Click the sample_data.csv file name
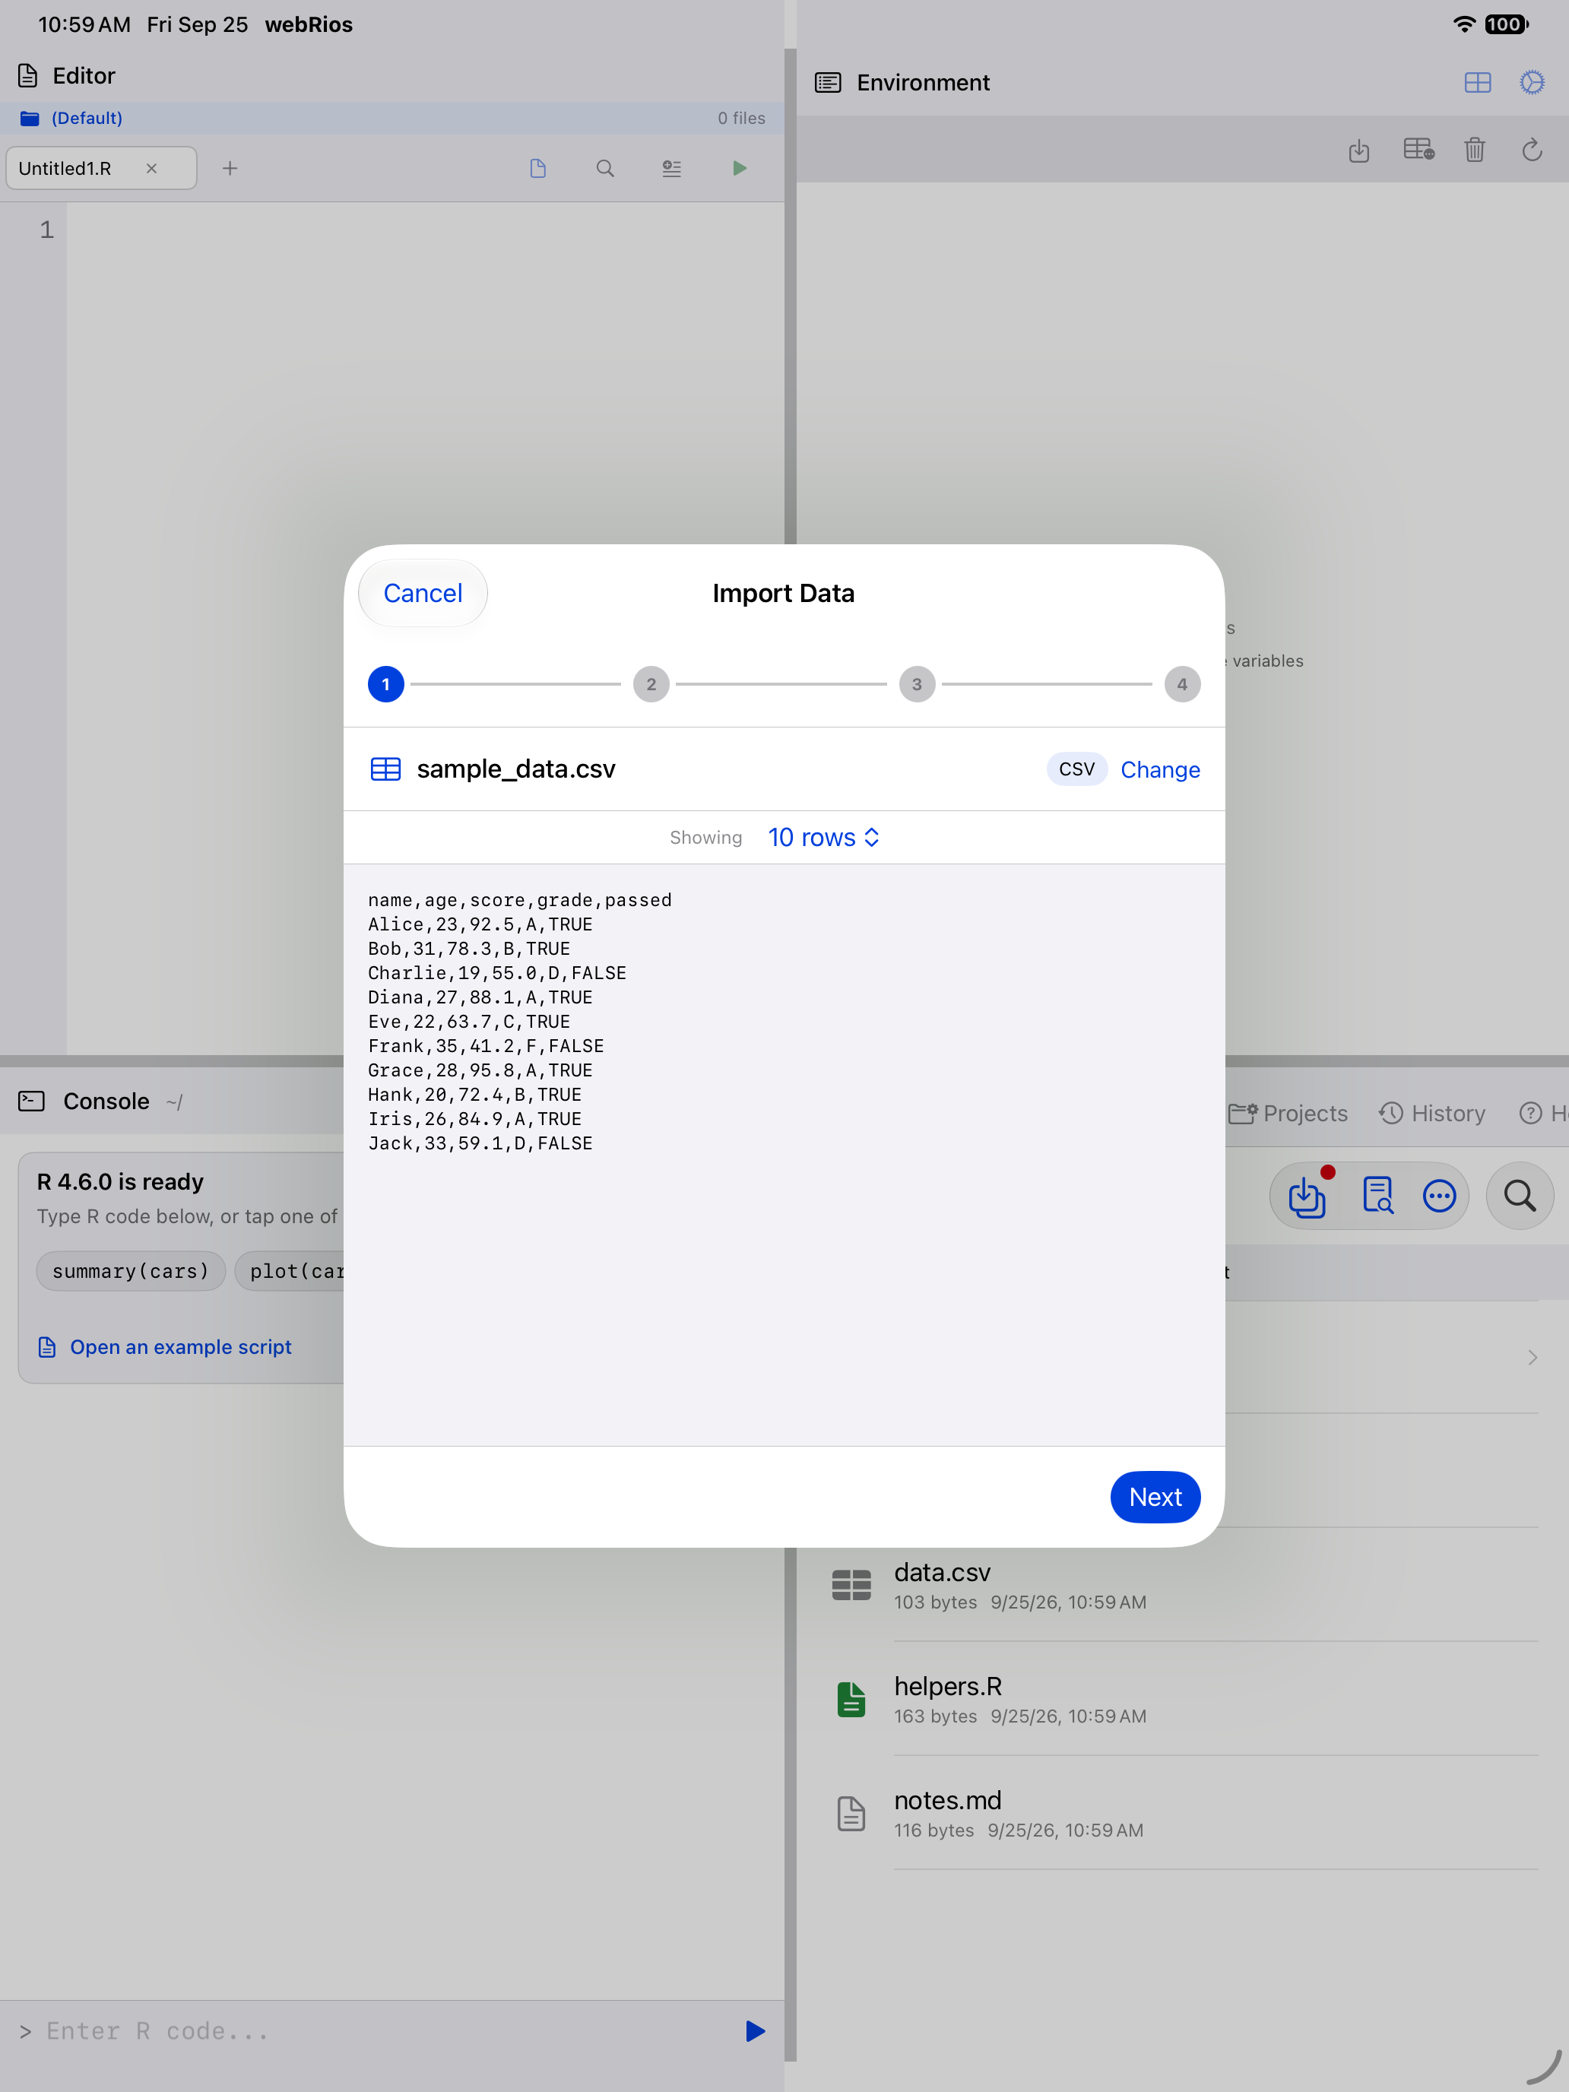Image resolution: width=1569 pixels, height=2092 pixels. pos(515,769)
